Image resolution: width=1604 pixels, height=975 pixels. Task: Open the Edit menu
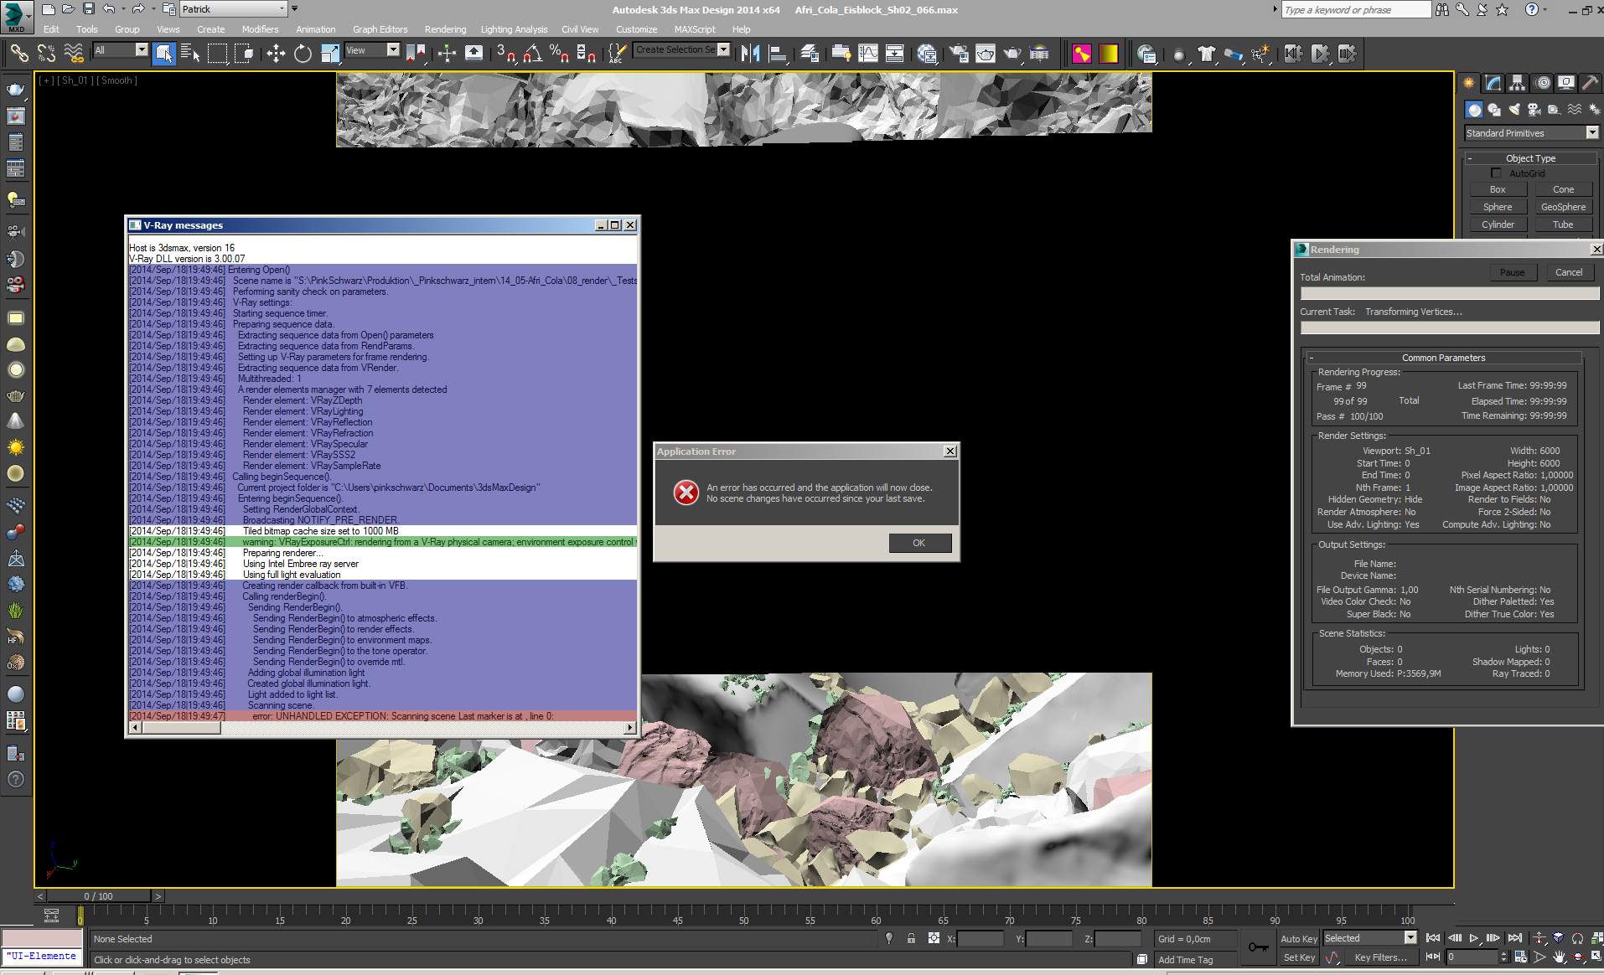[x=51, y=29]
